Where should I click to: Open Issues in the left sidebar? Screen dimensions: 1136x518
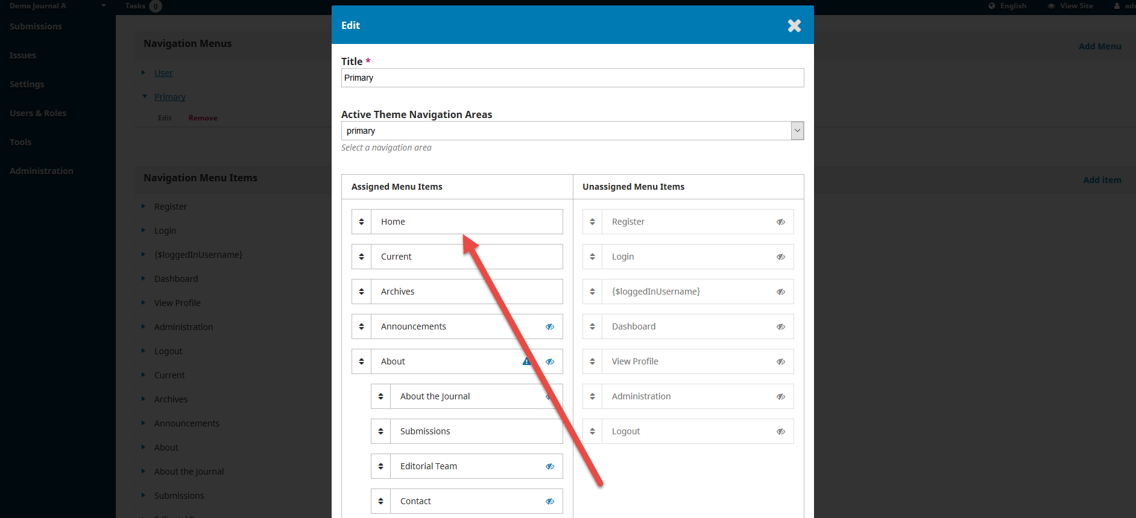23,55
